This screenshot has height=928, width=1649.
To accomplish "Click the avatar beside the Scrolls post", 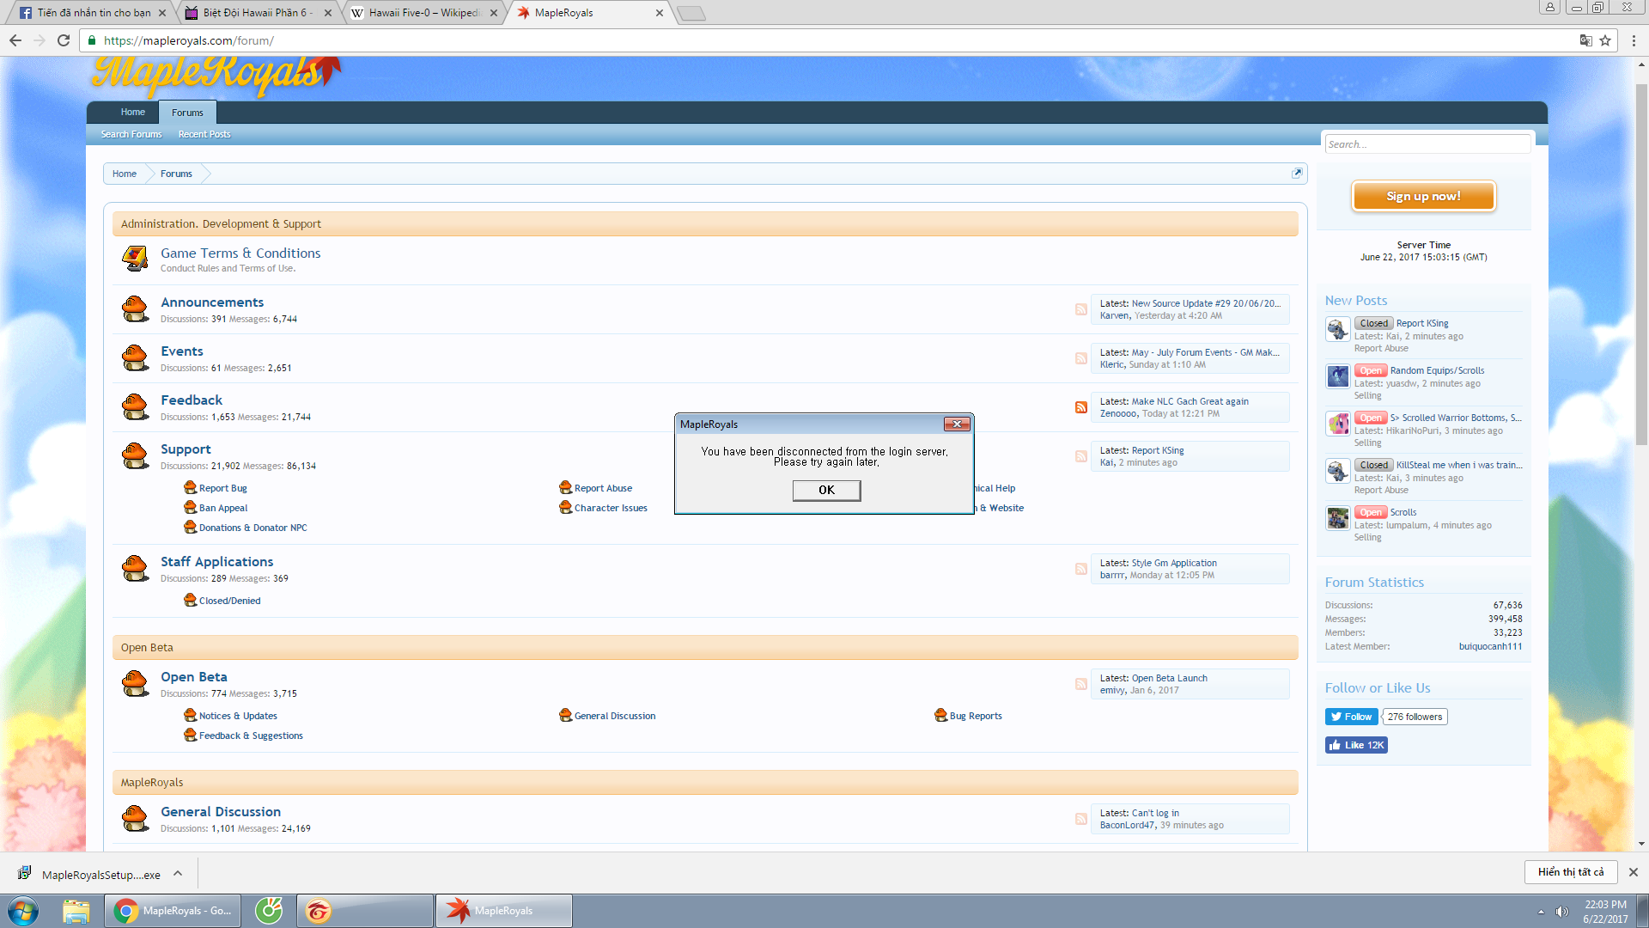I will pos(1338,518).
